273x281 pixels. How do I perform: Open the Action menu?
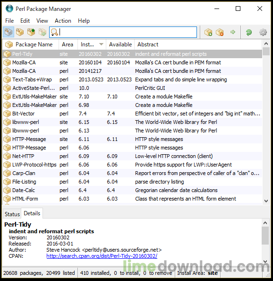click(63, 21)
